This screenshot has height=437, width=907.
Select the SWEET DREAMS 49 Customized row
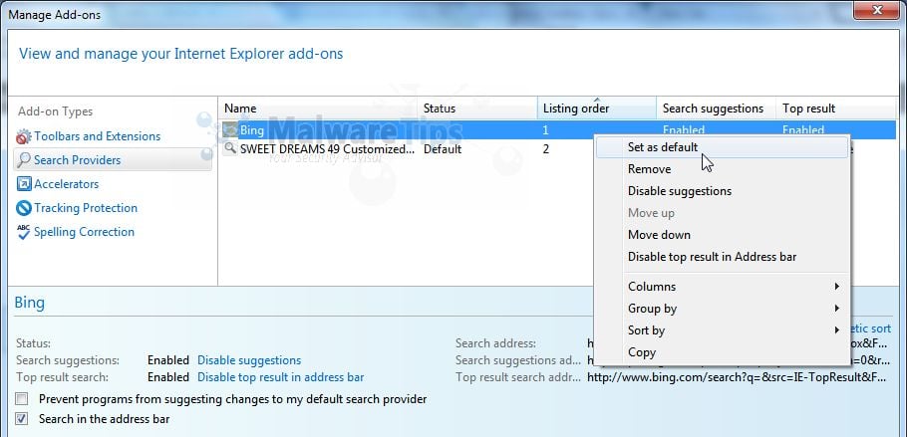pos(327,149)
